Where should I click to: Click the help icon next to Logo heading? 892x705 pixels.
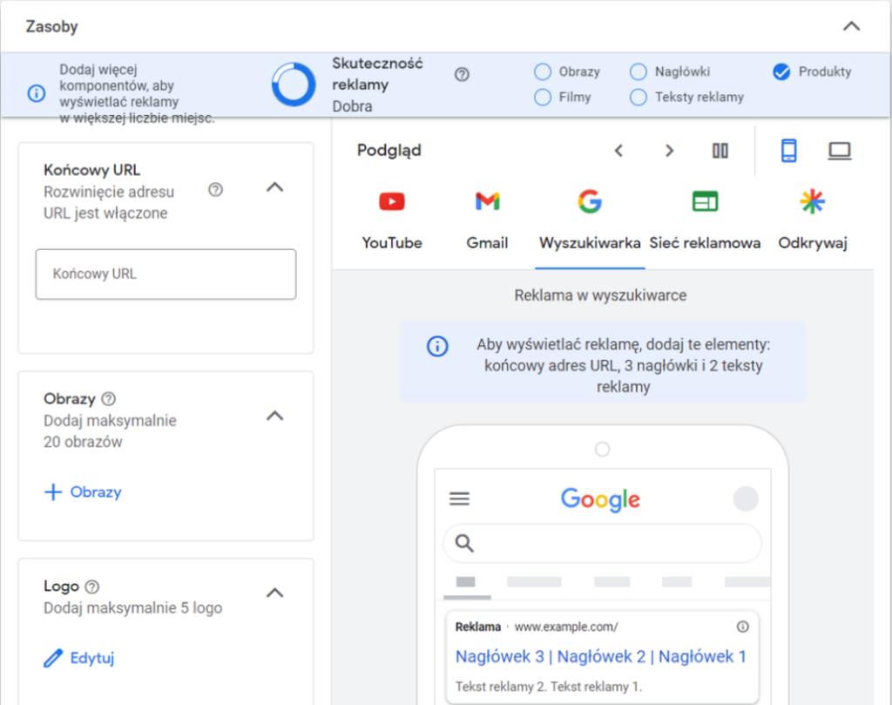tap(92, 586)
